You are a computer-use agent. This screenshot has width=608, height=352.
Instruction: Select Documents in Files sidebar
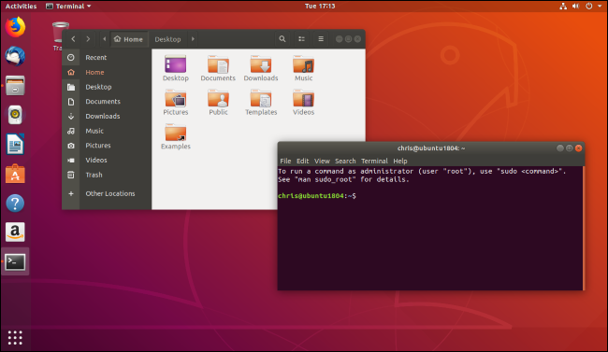tap(107, 102)
